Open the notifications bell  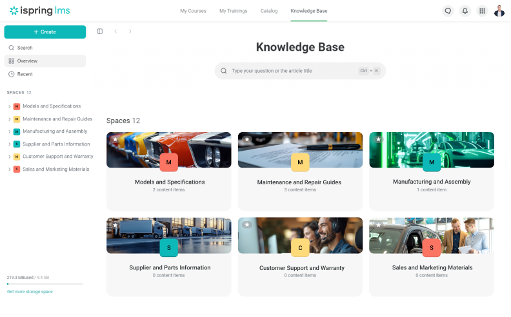pos(465,11)
